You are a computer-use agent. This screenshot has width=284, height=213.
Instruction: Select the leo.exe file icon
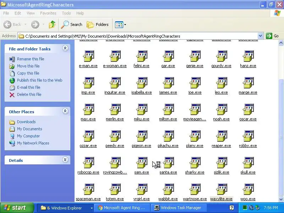222,83
